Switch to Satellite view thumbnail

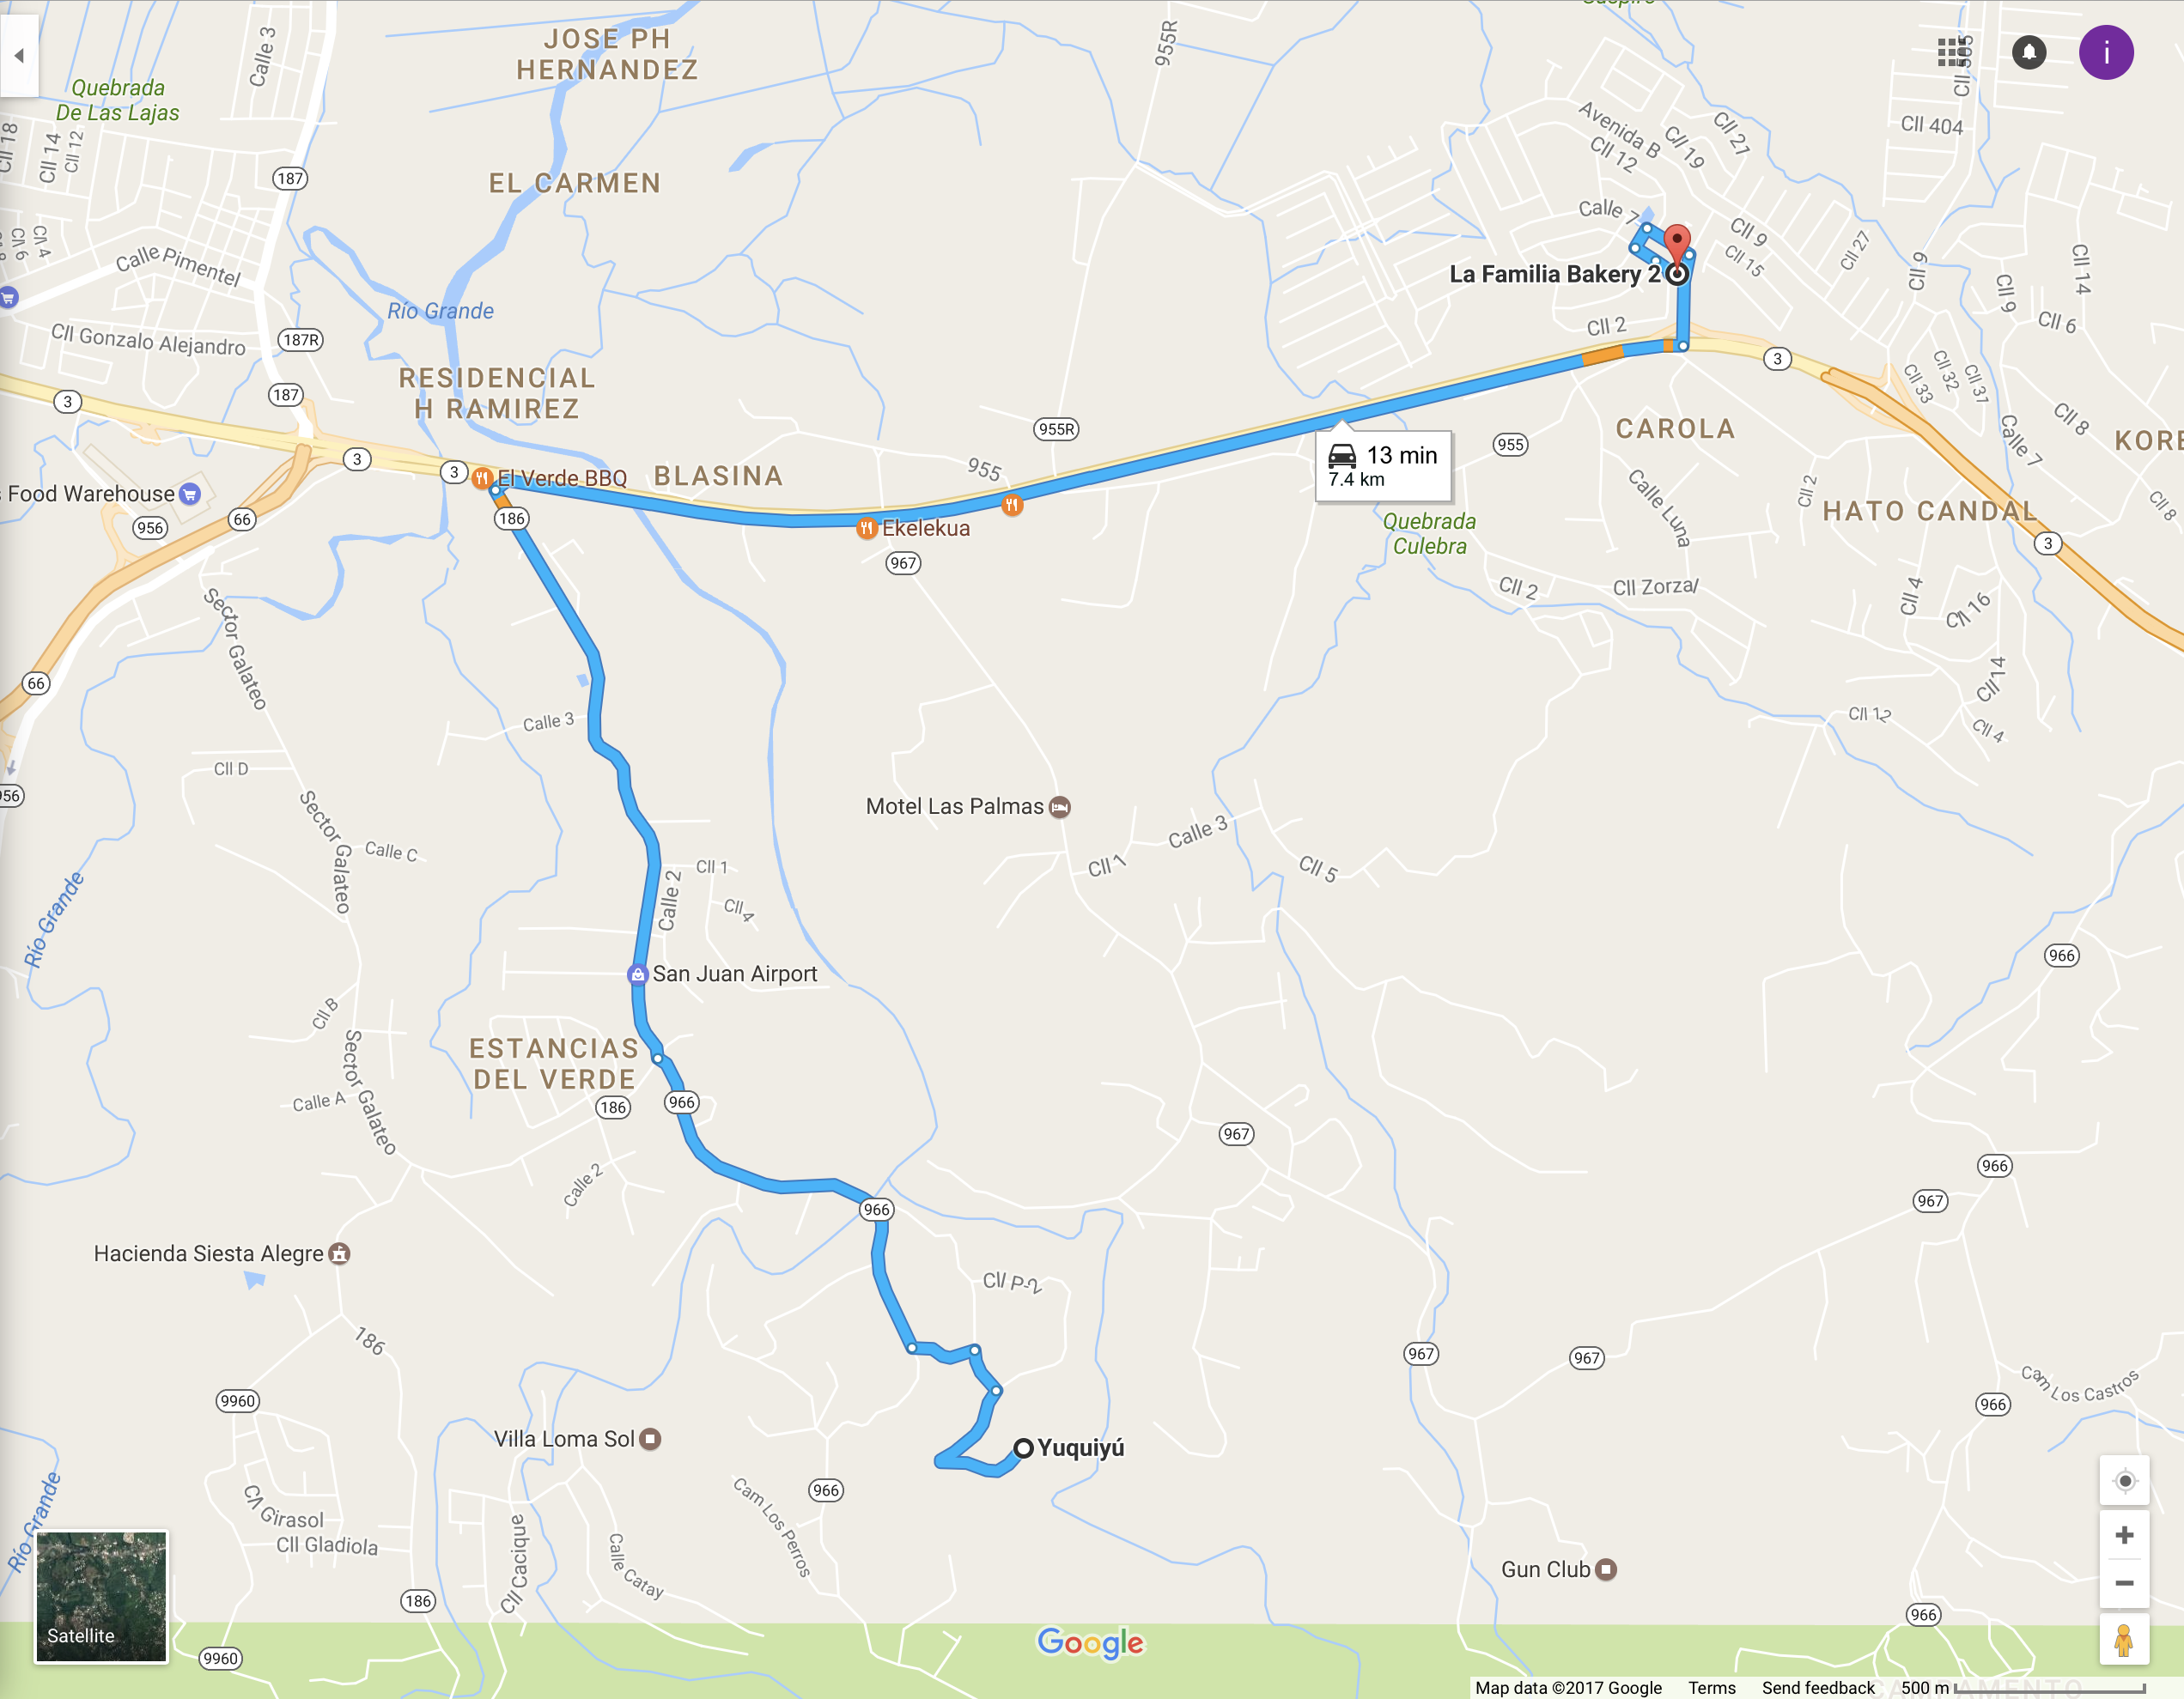[102, 1596]
